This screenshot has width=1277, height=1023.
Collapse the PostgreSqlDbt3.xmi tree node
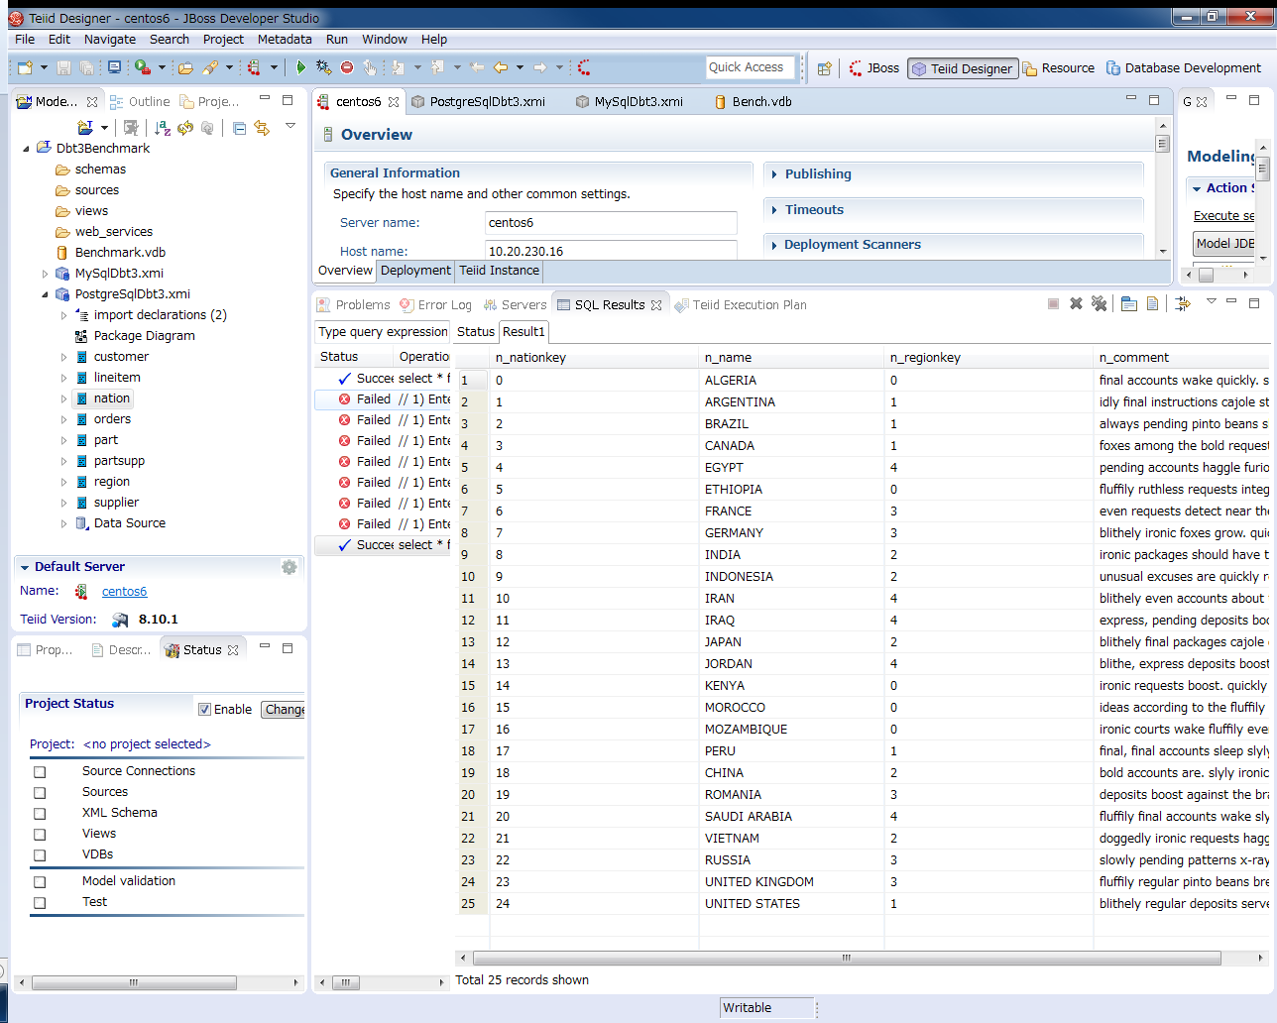point(45,294)
